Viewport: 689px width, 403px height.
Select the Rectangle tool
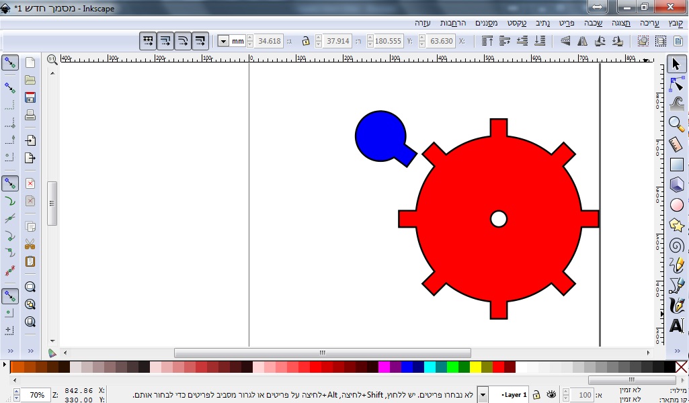point(676,164)
